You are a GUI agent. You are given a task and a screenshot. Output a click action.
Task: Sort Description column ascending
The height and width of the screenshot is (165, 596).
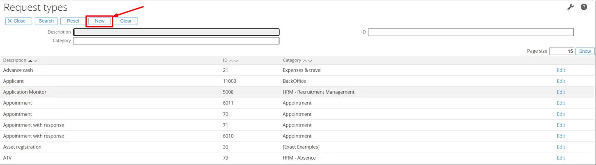coord(30,61)
